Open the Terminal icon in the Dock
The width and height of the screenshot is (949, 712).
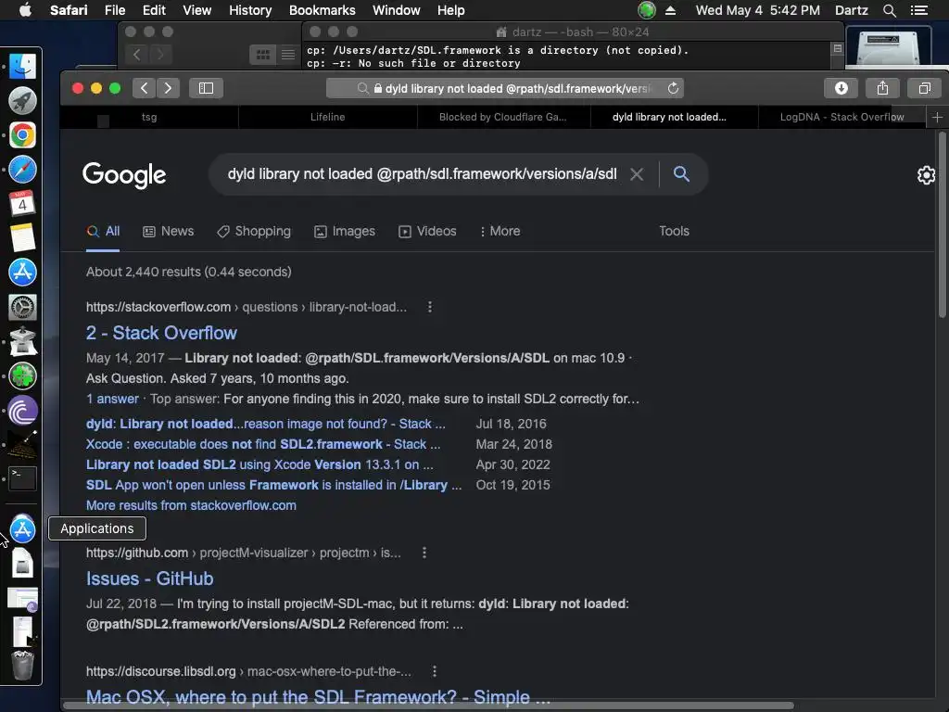pyautogui.click(x=22, y=478)
